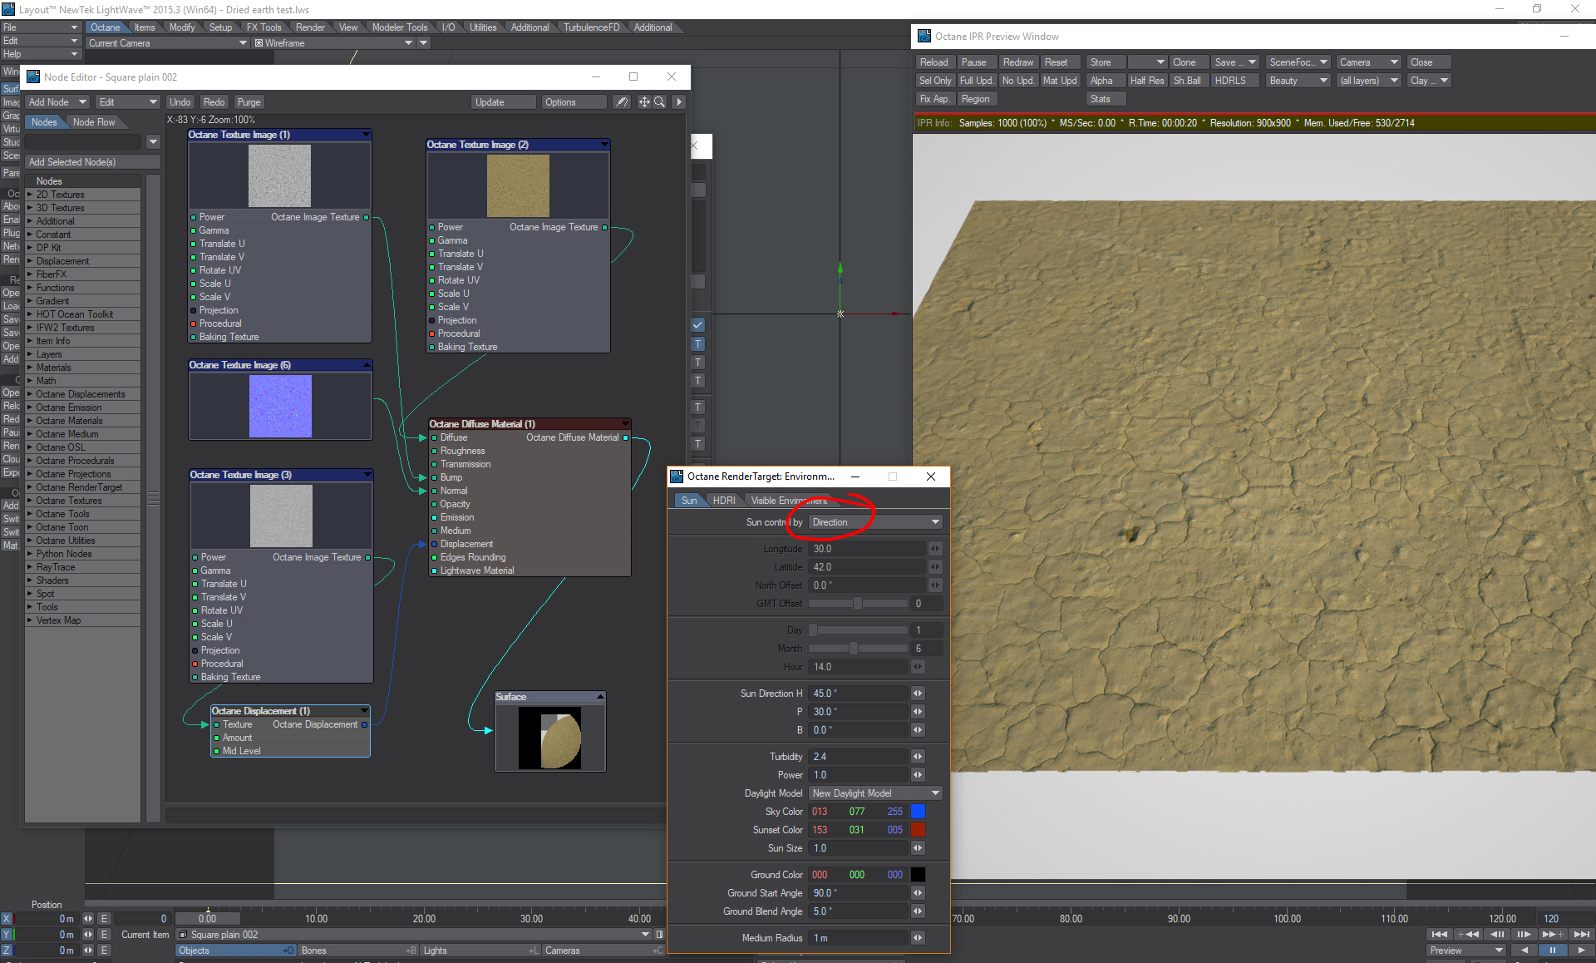The height and width of the screenshot is (963, 1596).
Task: Open the TurbulenceFD menu tab
Action: click(x=591, y=27)
